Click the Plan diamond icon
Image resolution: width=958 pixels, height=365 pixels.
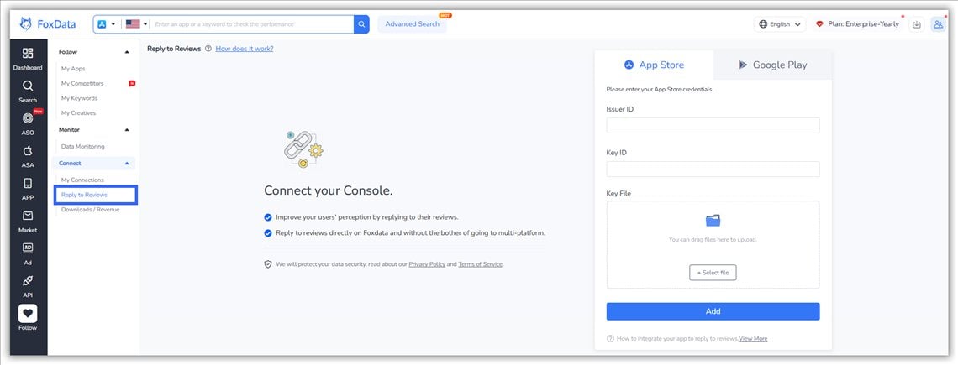point(820,24)
